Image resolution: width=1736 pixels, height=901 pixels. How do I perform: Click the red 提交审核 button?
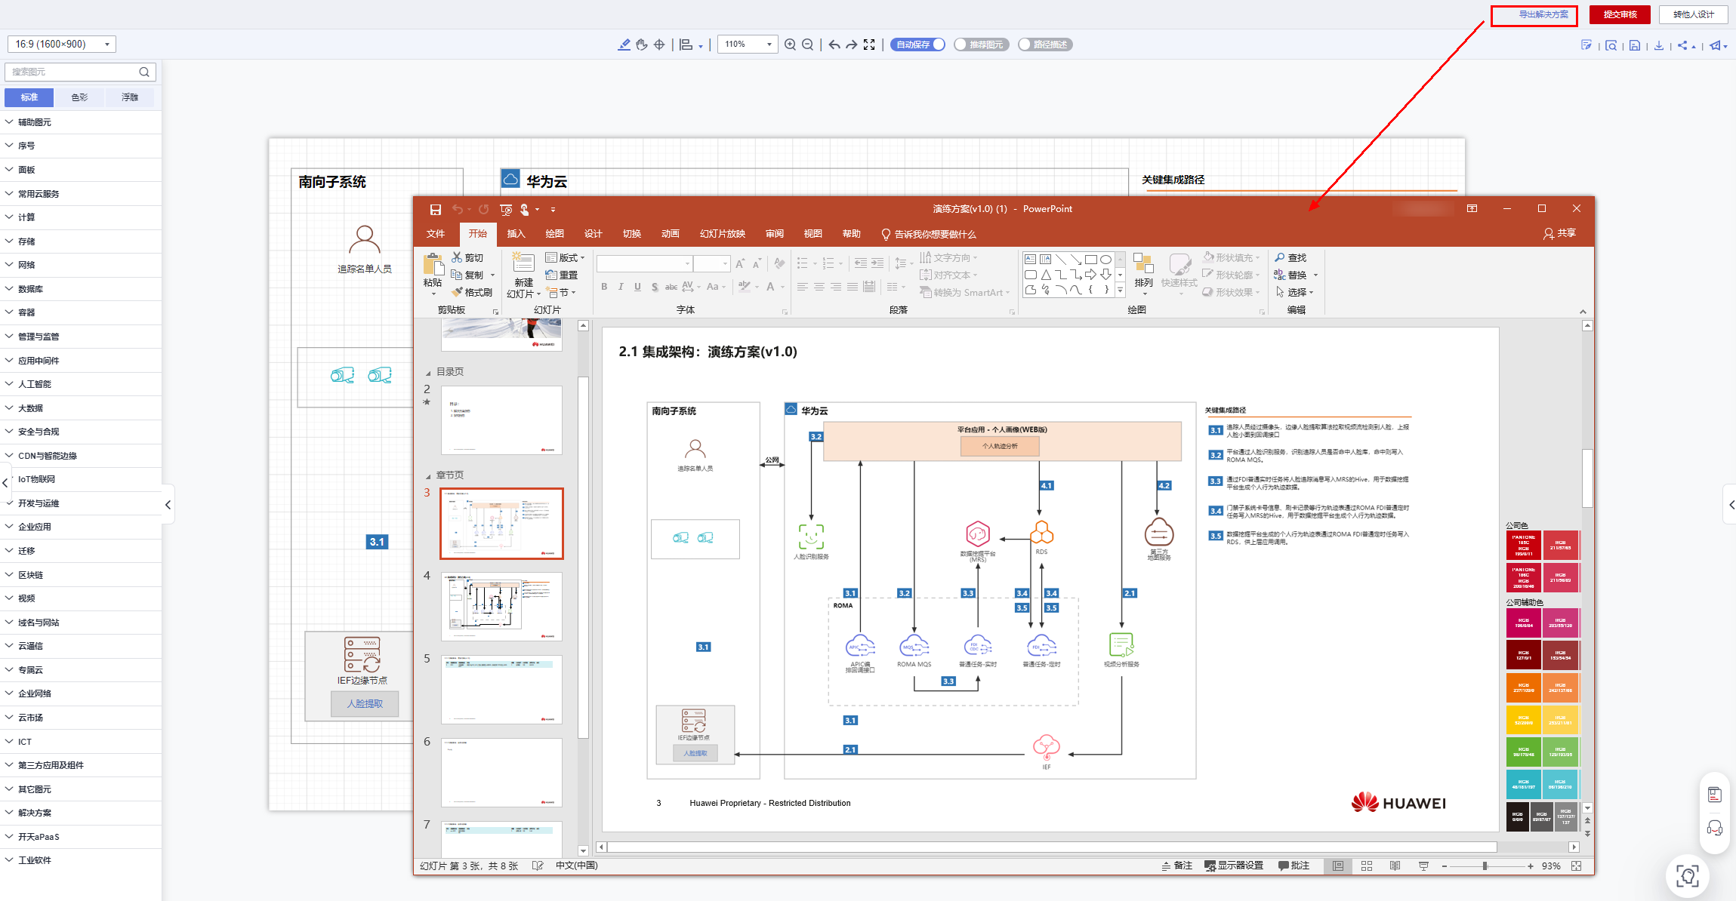1620,15
